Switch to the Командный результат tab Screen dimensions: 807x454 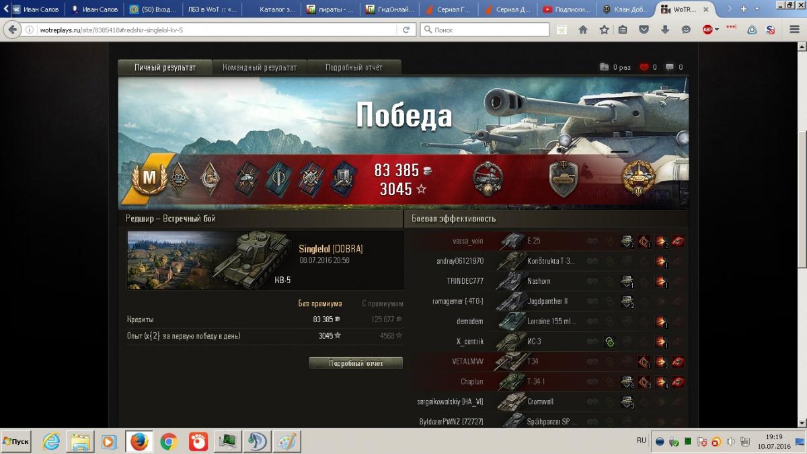tap(260, 67)
